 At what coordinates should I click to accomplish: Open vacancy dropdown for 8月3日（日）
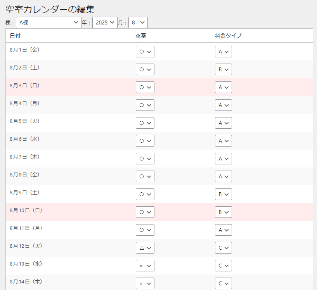145,87
